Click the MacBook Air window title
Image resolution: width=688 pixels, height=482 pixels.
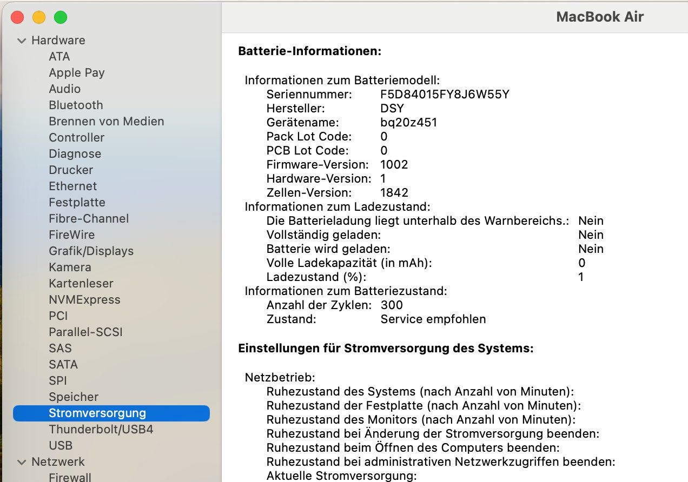(600, 17)
